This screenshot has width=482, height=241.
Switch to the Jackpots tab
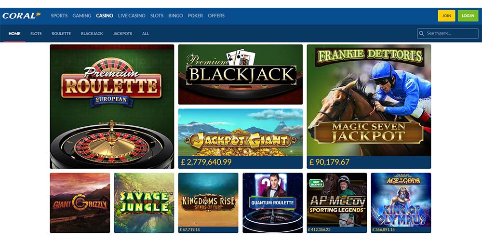click(122, 34)
